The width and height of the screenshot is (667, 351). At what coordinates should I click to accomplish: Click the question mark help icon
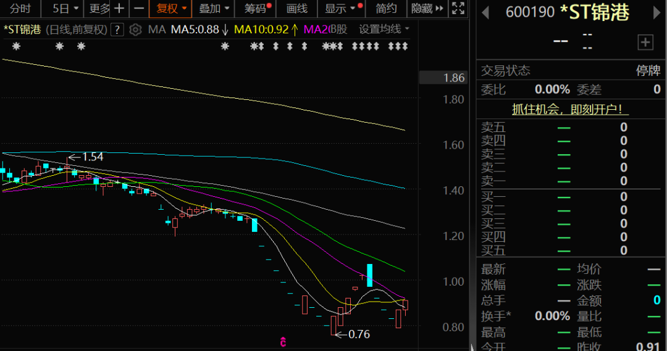(x=118, y=30)
